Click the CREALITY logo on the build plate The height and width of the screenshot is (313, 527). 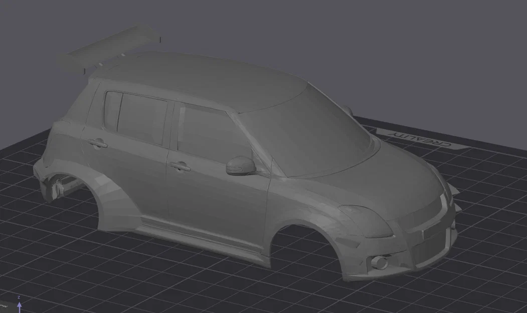click(420, 140)
